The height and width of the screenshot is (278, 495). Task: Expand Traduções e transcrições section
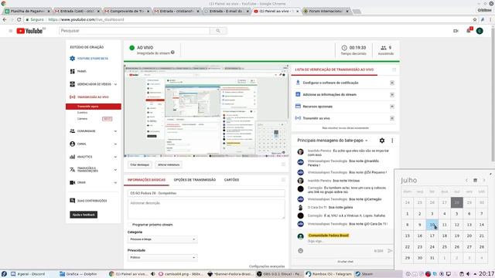[115, 170]
